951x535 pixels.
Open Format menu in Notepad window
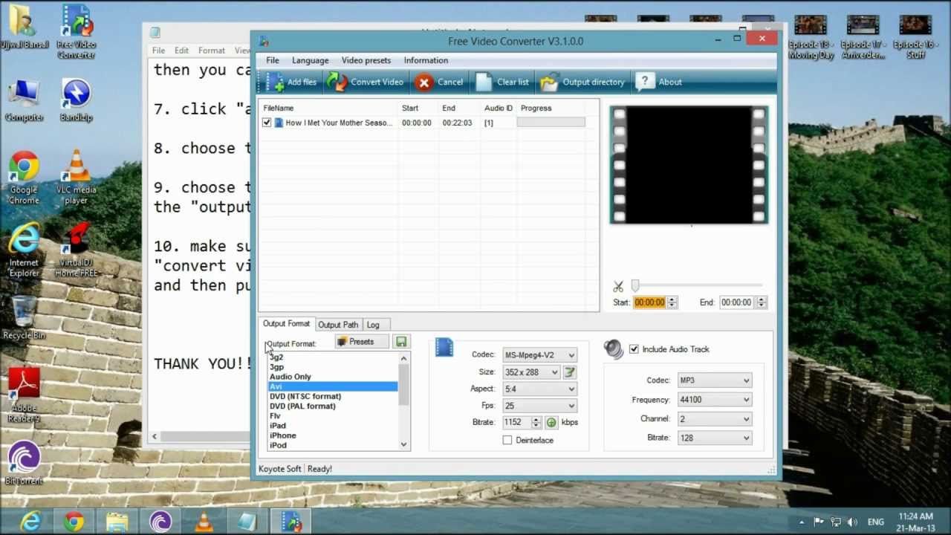tap(212, 51)
